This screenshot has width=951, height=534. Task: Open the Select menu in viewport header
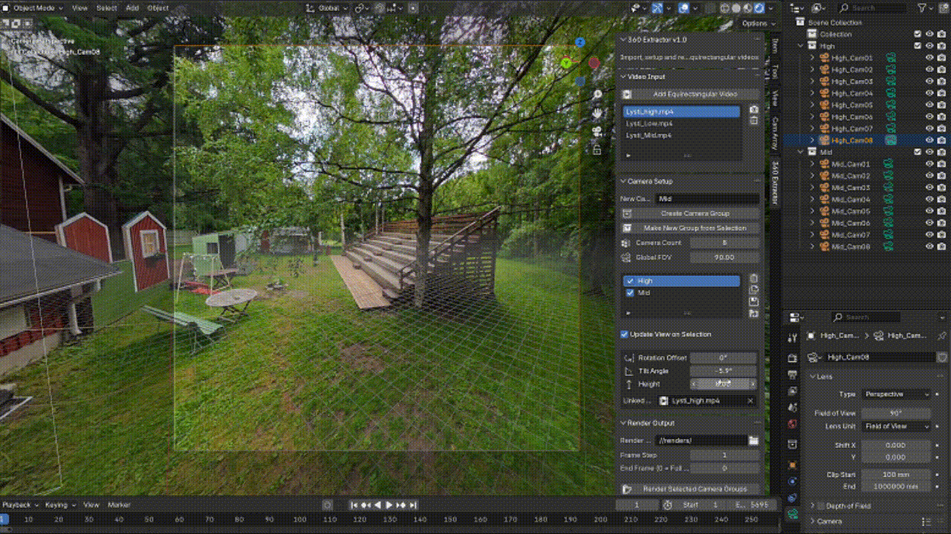tap(107, 8)
